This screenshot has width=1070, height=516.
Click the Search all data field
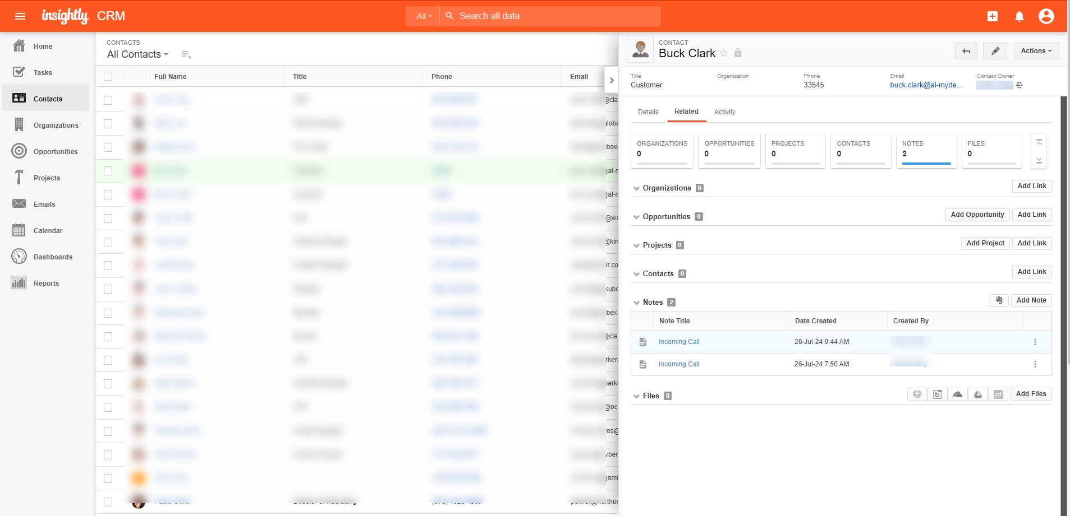[550, 16]
